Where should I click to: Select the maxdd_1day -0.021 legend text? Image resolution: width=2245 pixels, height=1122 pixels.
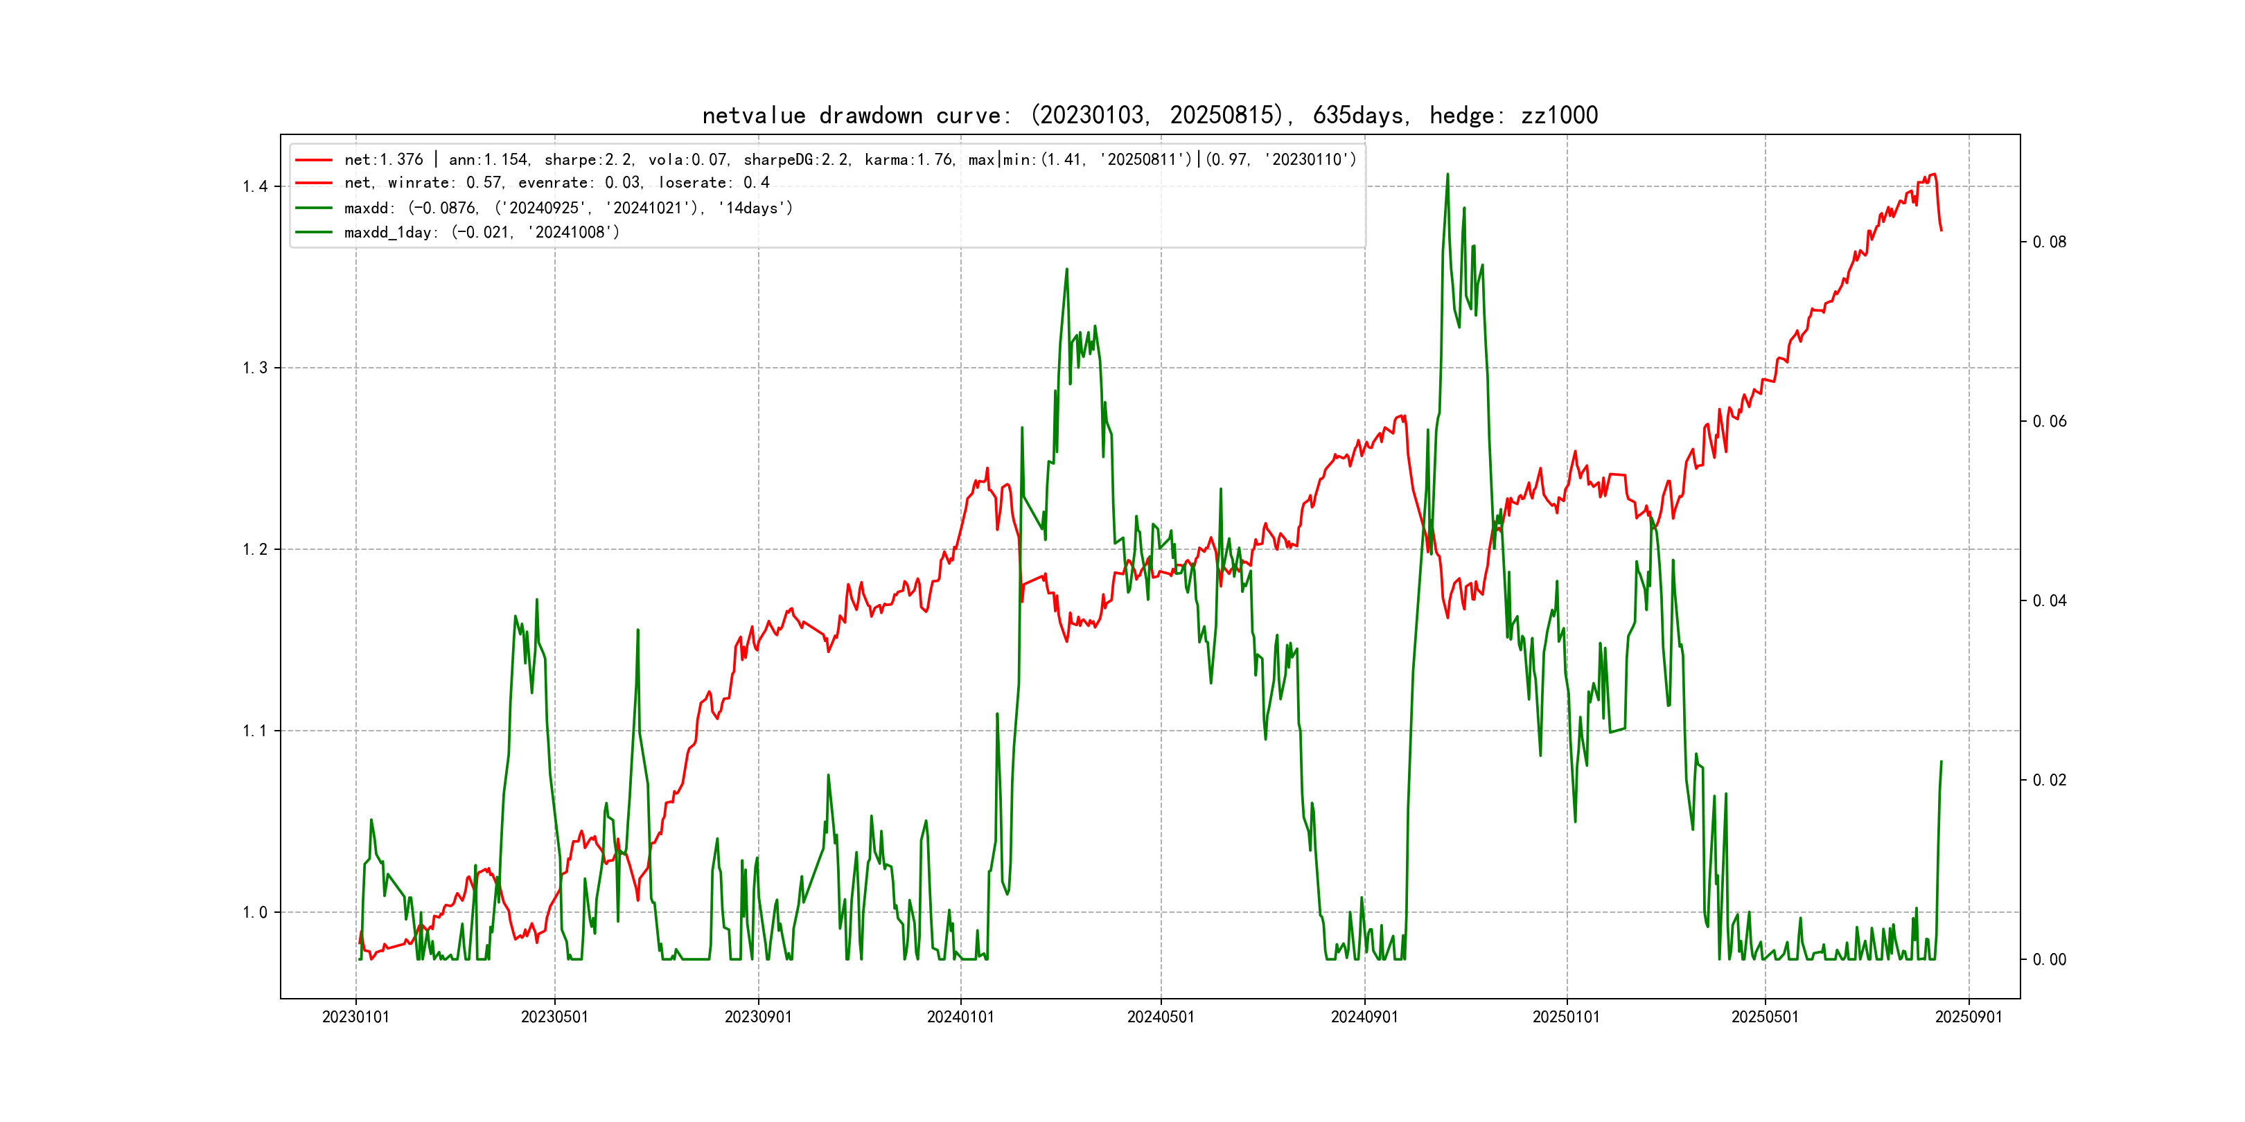tap(482, 233)
